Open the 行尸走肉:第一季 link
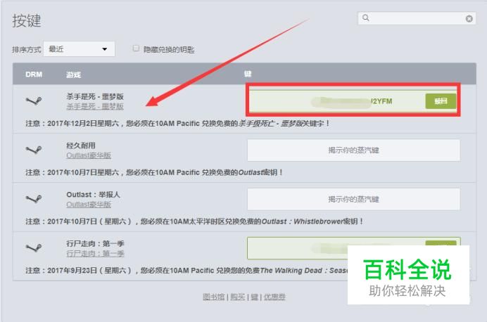The width and height of the screenshot is (487, 322). [95, 253]
